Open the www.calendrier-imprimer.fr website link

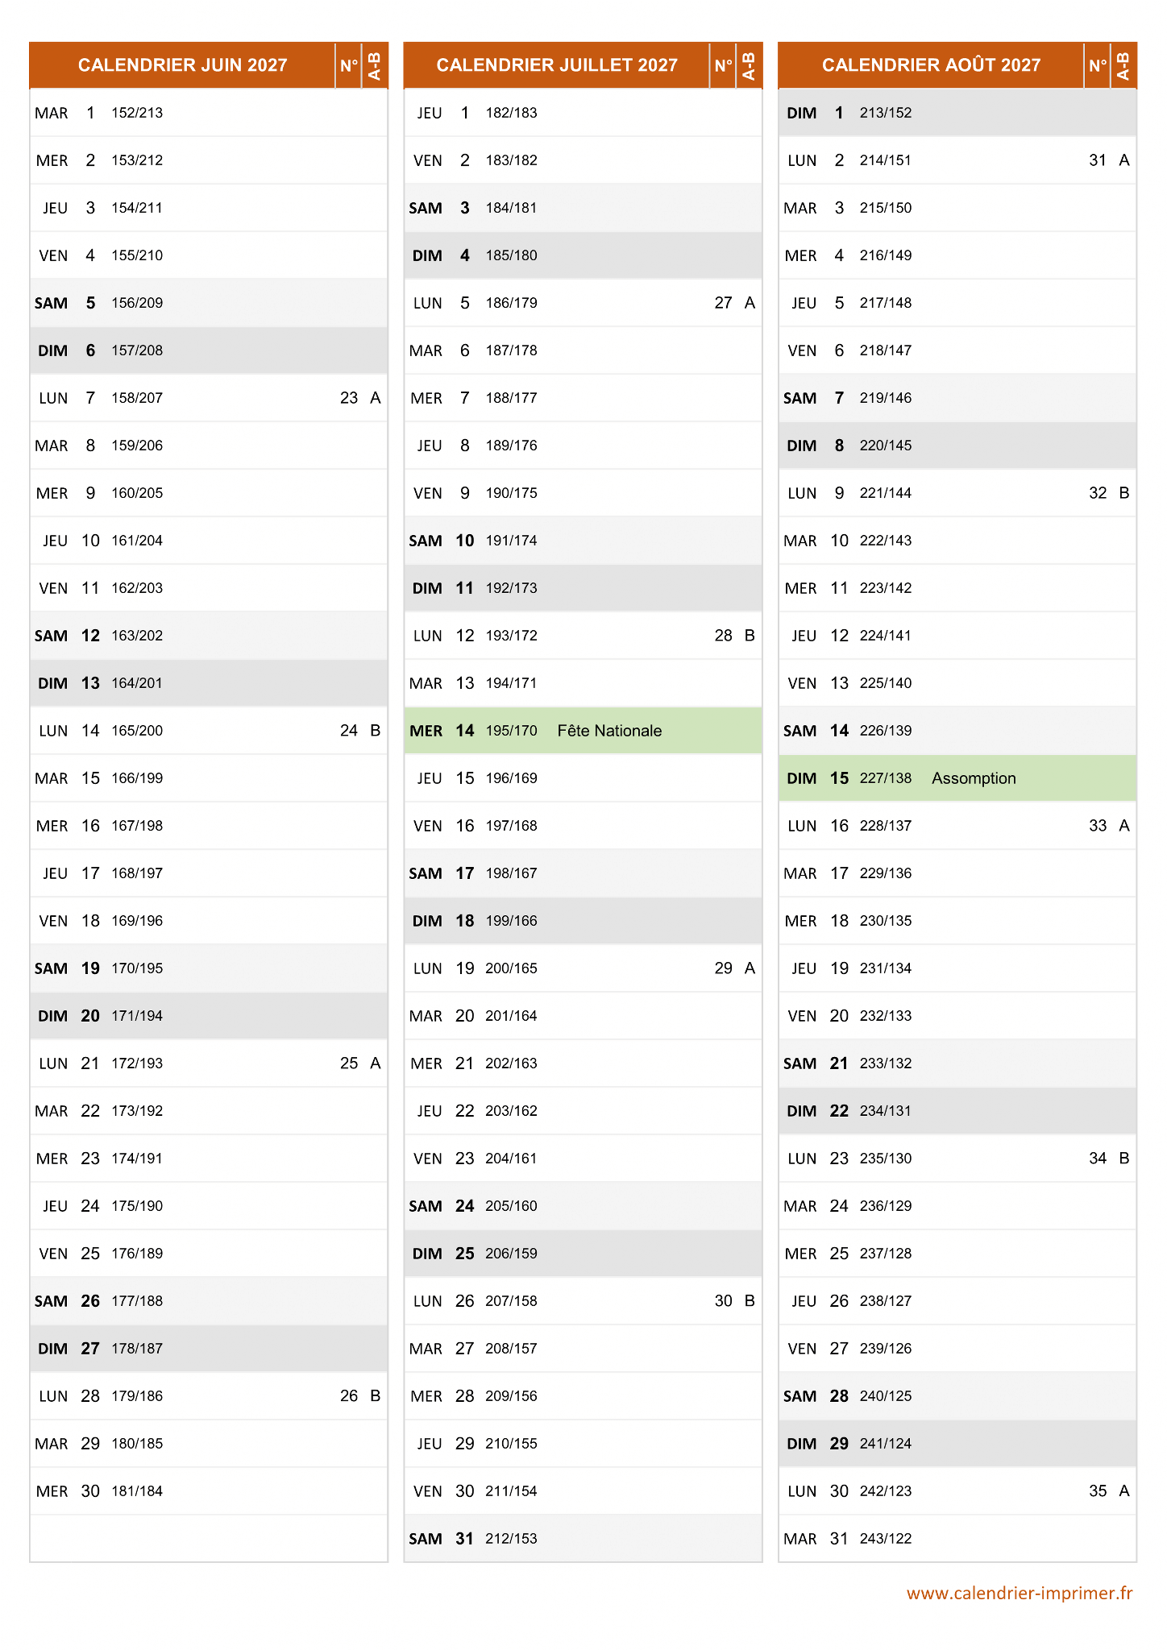(x=1019, y=1593)
